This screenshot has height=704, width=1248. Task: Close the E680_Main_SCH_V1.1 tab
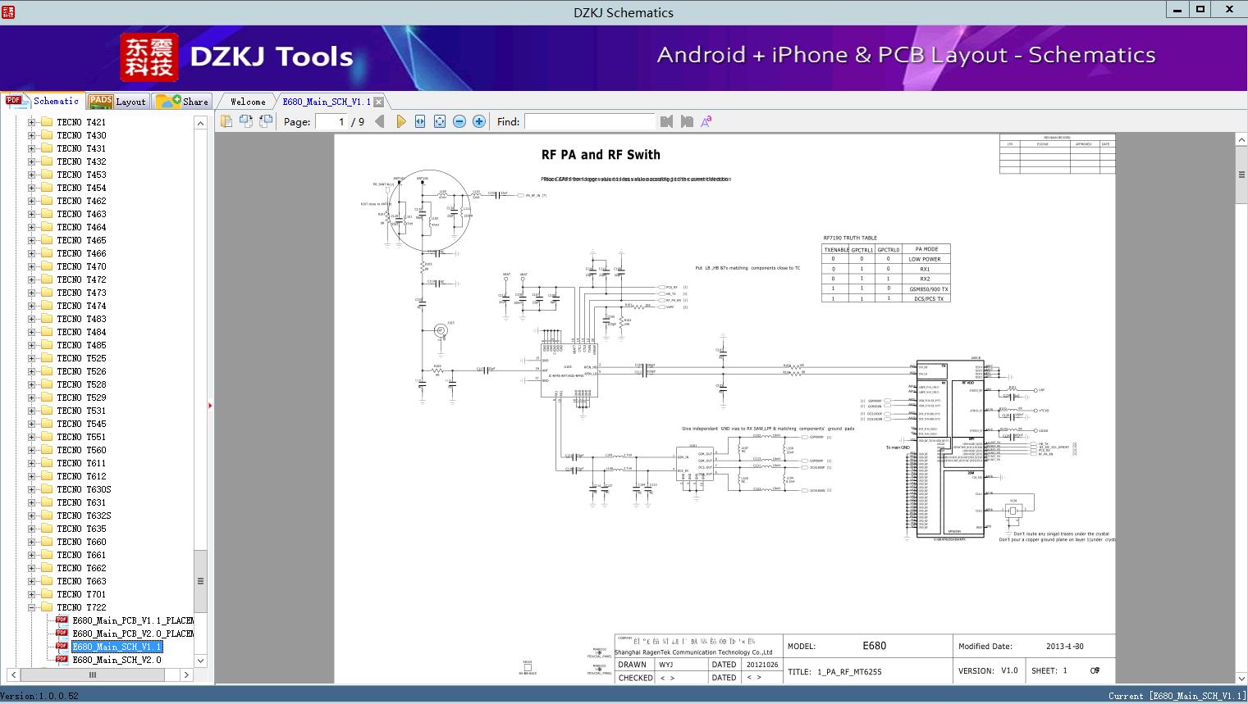point(379,102)
